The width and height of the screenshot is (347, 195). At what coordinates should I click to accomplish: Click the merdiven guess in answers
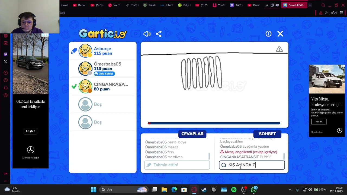175,157
